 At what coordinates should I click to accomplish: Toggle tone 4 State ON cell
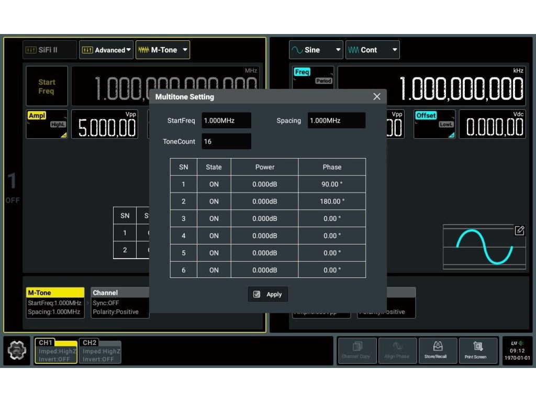click(214, 236)
